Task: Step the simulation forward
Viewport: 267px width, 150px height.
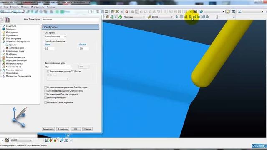Action: coord(190,17)
